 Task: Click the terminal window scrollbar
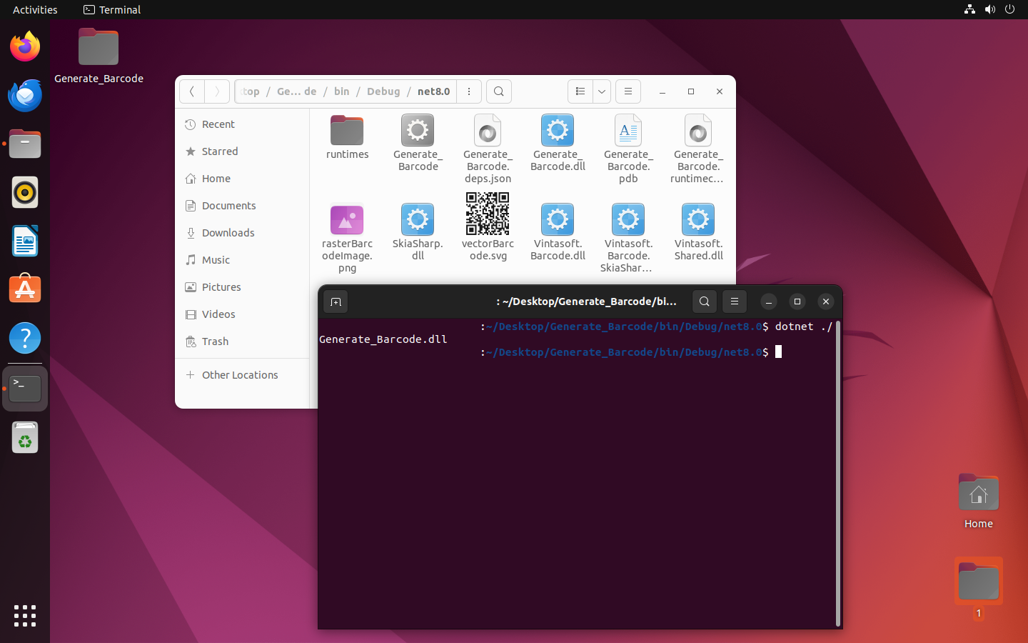click(837, 472)
